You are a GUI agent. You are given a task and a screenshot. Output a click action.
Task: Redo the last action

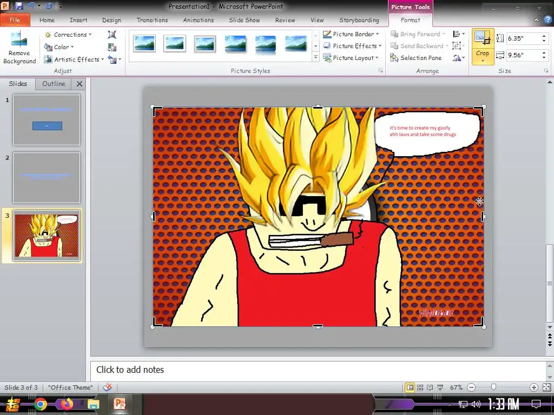(x=49, y=5)
